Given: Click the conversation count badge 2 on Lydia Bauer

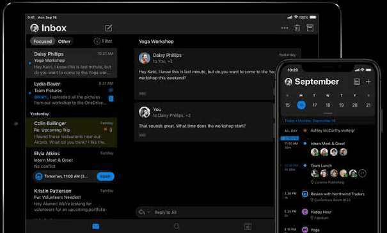Looking at the screenshot, I should point(111,99).
